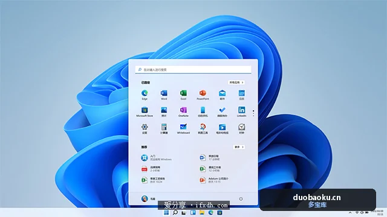Show hidden tray icons chevron
The height and width of the screenshot is (217, 387).
click(350, 213)
